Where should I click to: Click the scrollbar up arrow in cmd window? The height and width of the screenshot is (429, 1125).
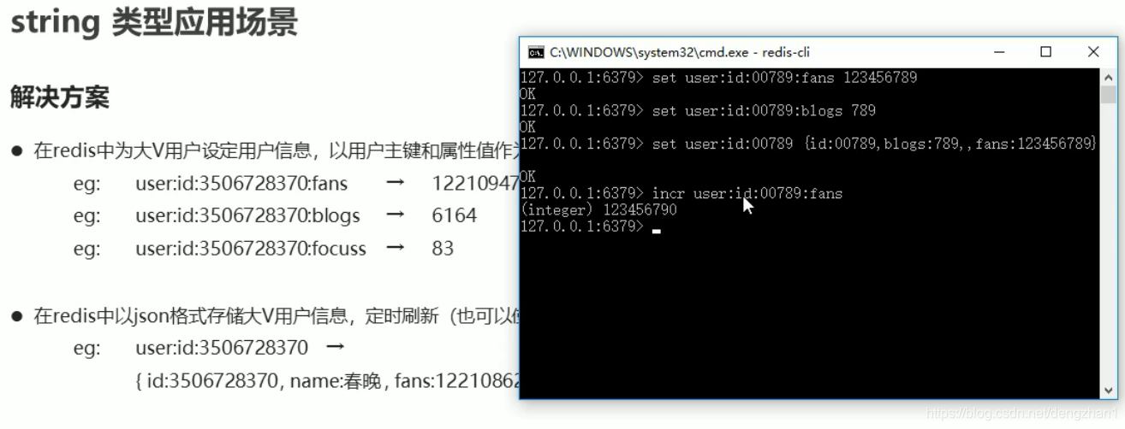(1109, 76)
